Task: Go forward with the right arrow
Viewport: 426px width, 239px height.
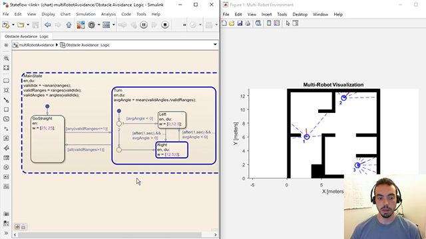Action: [58, 25]
